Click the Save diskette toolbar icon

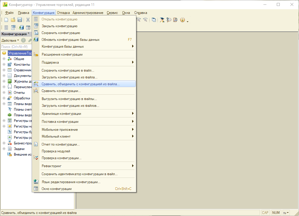point(20,20)
